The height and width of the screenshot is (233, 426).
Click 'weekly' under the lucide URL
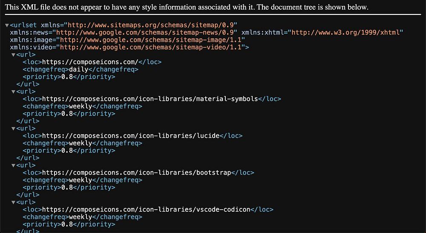81,143
